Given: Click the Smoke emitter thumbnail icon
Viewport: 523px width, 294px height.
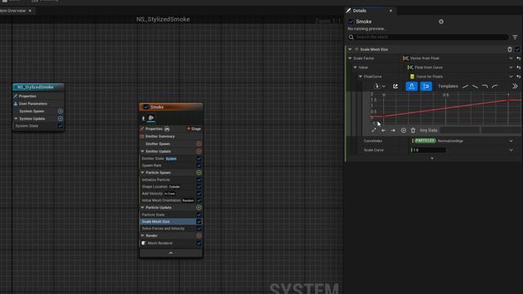Looking at the screenshot, I should point(151,118).
